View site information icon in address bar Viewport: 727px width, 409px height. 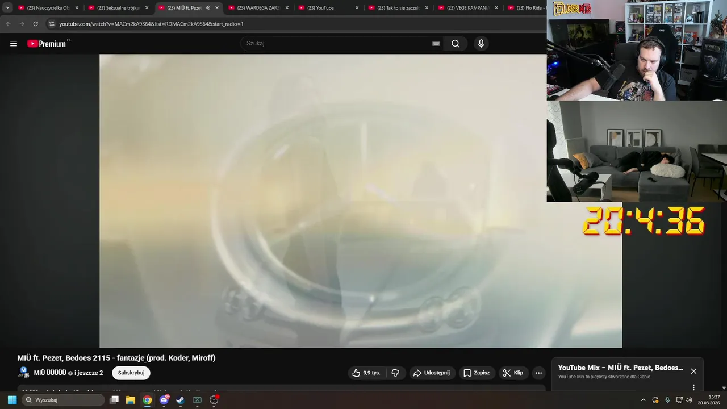point(52,24)
